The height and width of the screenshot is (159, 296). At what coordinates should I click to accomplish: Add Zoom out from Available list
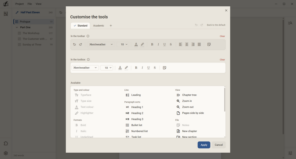pyautogui.click(x=185, y=107)
